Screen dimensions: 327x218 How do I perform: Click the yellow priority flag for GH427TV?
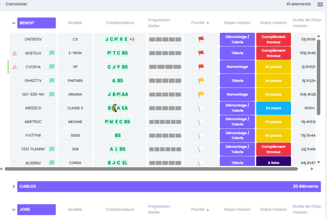coord(201,81)
